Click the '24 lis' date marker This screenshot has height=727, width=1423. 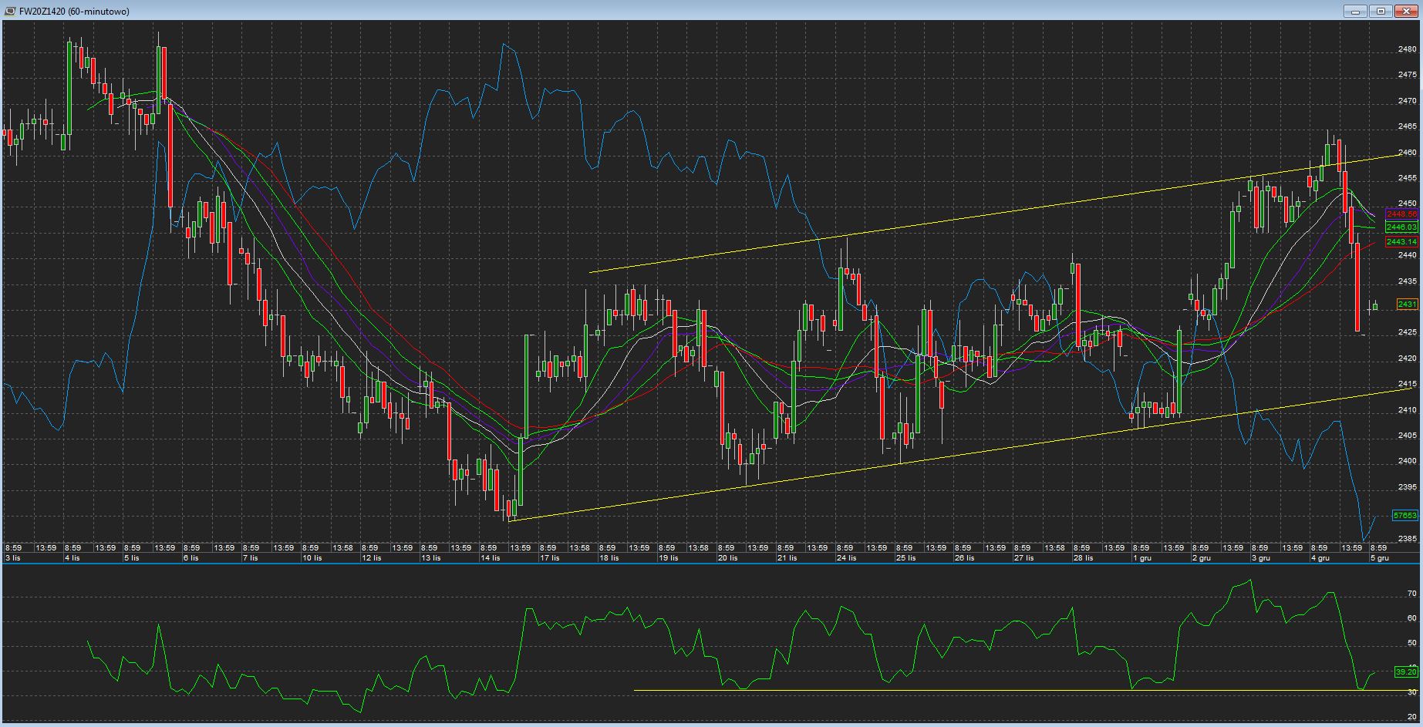coord(846,557)
